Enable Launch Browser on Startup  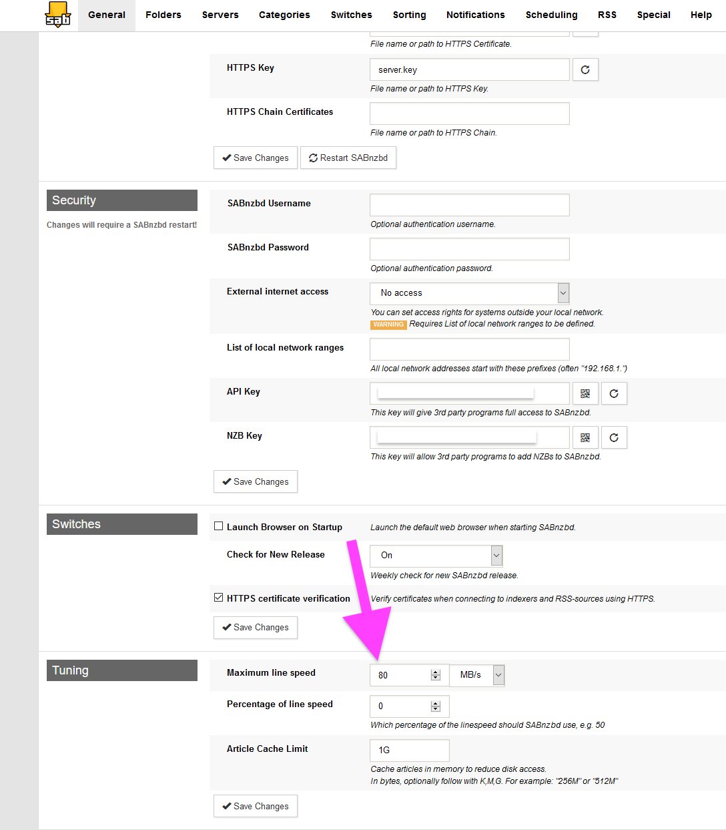(x=218, y=526)
